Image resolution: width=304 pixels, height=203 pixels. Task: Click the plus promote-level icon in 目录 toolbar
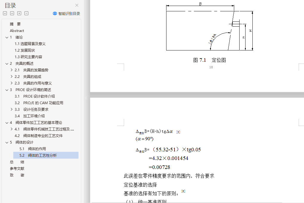pyautogui.click(x=19, y=13)
